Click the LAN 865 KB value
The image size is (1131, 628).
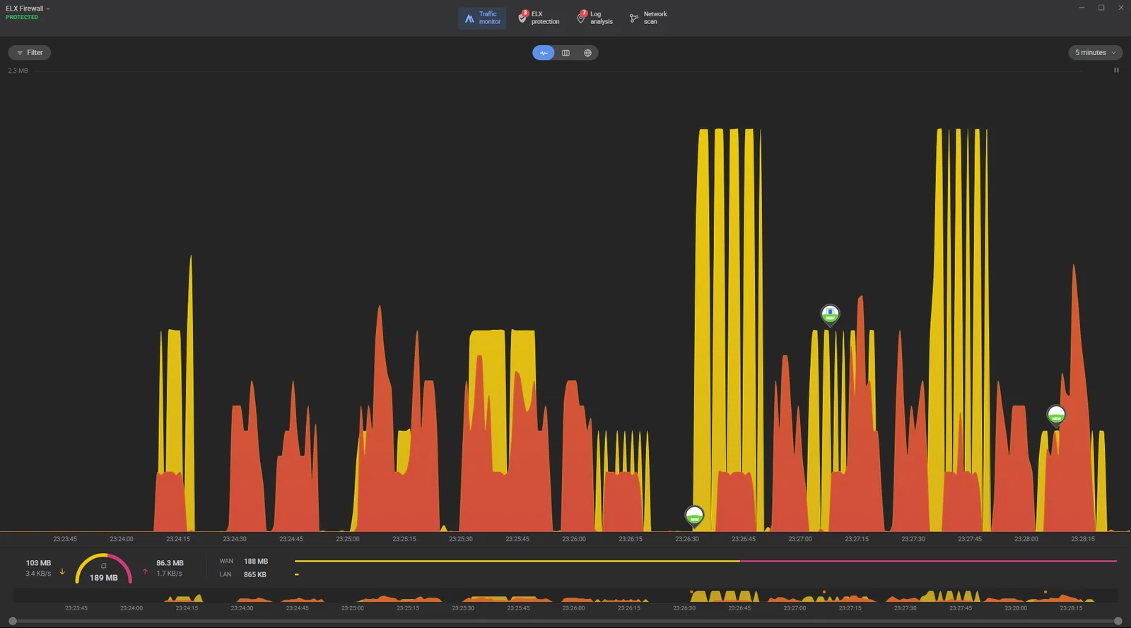click(255, 575)
